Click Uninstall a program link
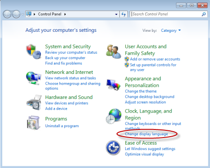 (x=62, y=126)
